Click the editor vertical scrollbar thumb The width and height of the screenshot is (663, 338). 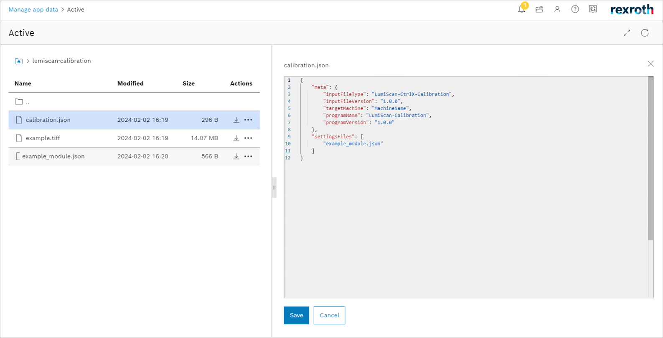(650, 159)
